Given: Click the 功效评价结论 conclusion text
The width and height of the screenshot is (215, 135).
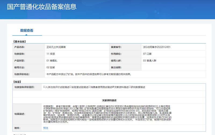Looking at the screenshot, I should tap(89, 74).
